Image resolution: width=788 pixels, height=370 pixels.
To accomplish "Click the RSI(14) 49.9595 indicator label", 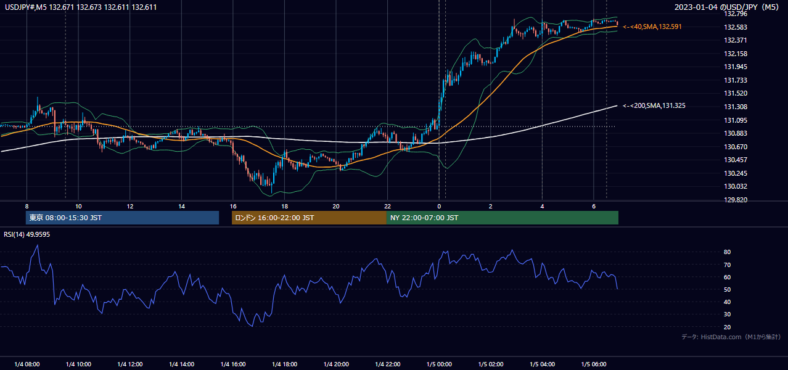I will pyautogui.click(x=27, y=234).
